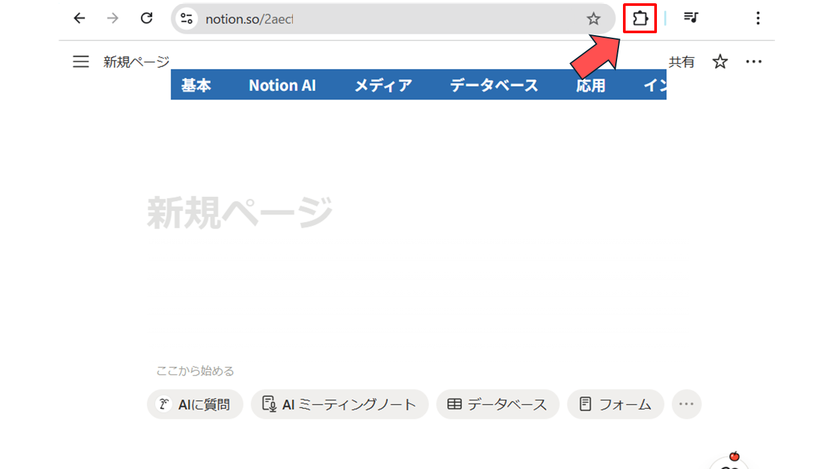Click the browser forward arrow
Screen dimensions: 835x469
click(113, 18)
